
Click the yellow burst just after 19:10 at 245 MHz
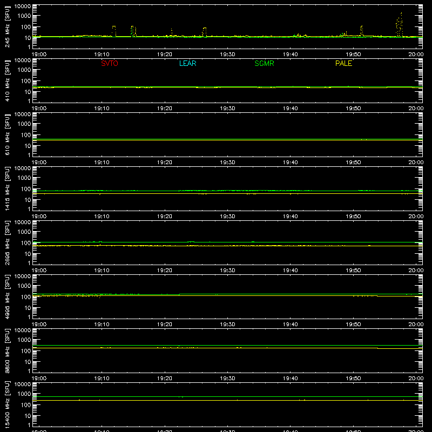tap(114, 31)
